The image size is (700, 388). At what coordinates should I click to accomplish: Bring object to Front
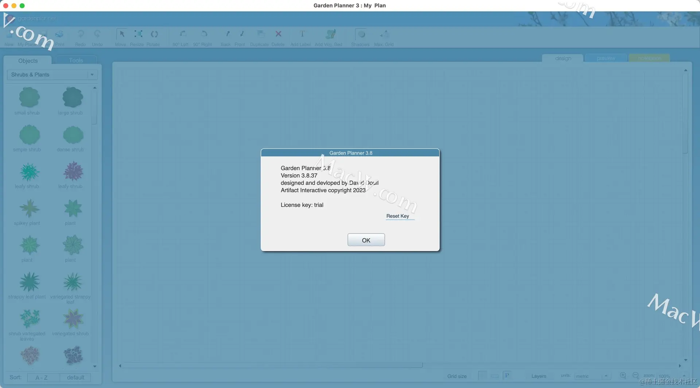pyautogui.click(x=240, y=37)
